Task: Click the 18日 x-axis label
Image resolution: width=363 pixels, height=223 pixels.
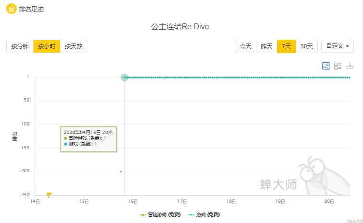Action: click(231, 201)
